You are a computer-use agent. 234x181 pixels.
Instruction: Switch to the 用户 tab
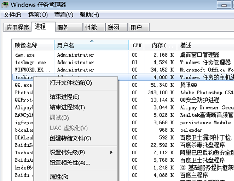pyautogui.click(x=139, y=27)
